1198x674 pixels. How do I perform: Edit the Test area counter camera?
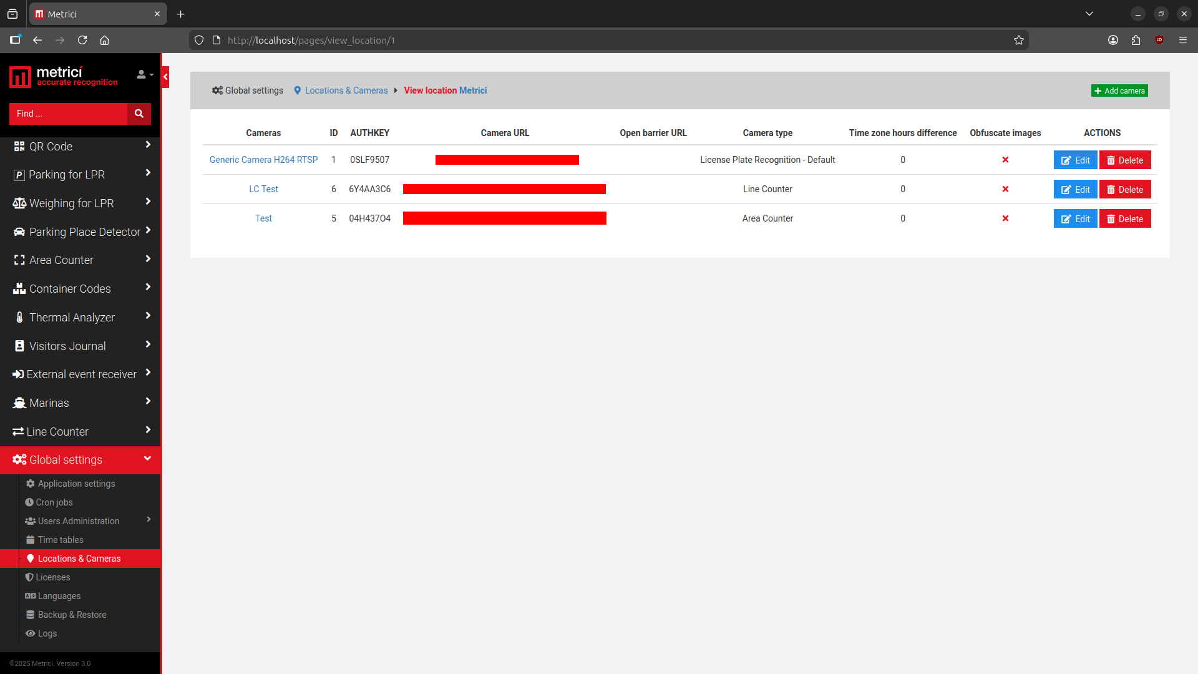(x=1075, y=219)
